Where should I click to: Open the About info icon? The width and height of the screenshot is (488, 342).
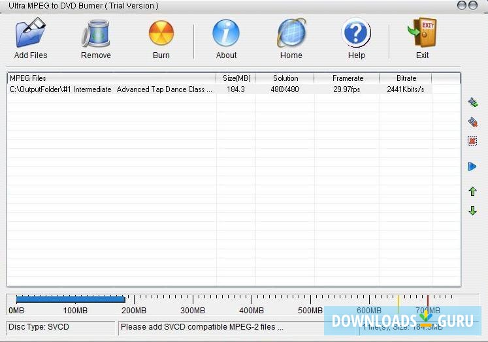(226, 33)
